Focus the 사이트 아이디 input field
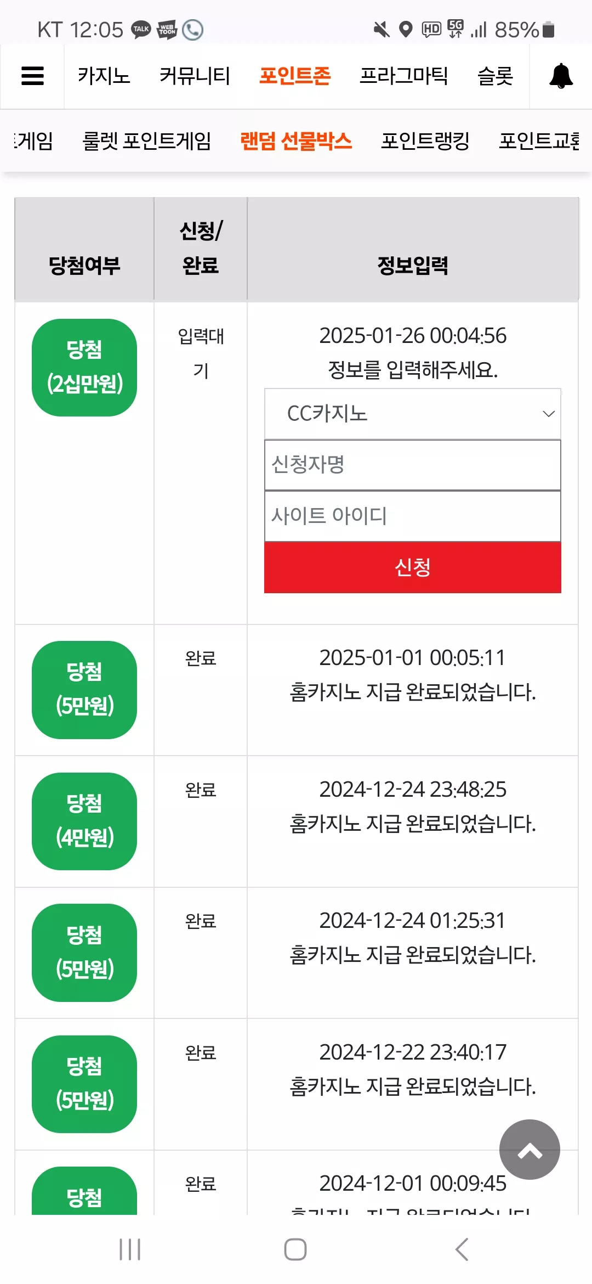The height and width of the screenshot is (1284, 592). (x=413, y=516)
